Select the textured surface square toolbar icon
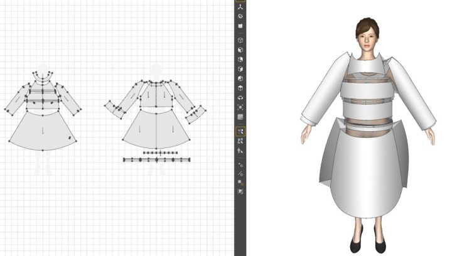 [x=240, y=25]
